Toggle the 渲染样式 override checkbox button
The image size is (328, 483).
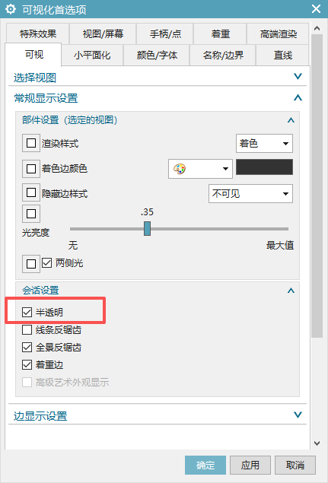[x=31, y=143]
